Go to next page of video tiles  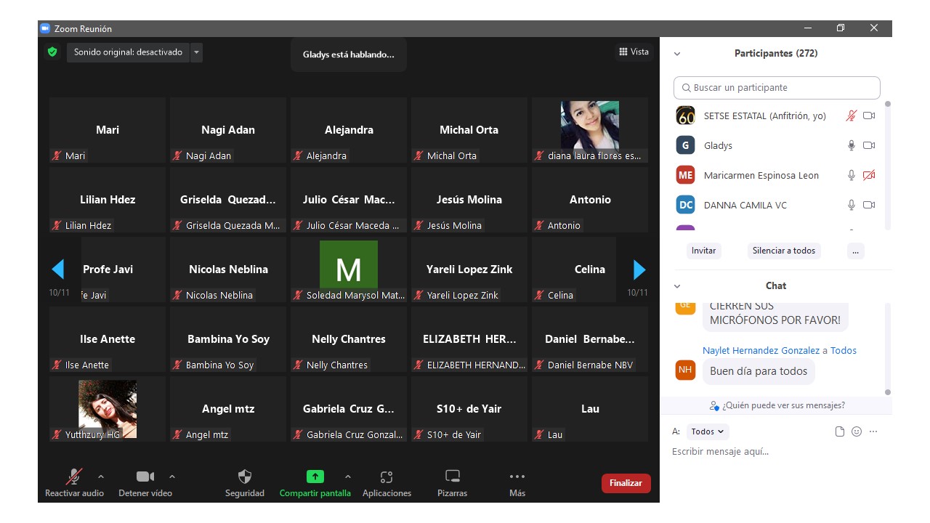(639, 270)
